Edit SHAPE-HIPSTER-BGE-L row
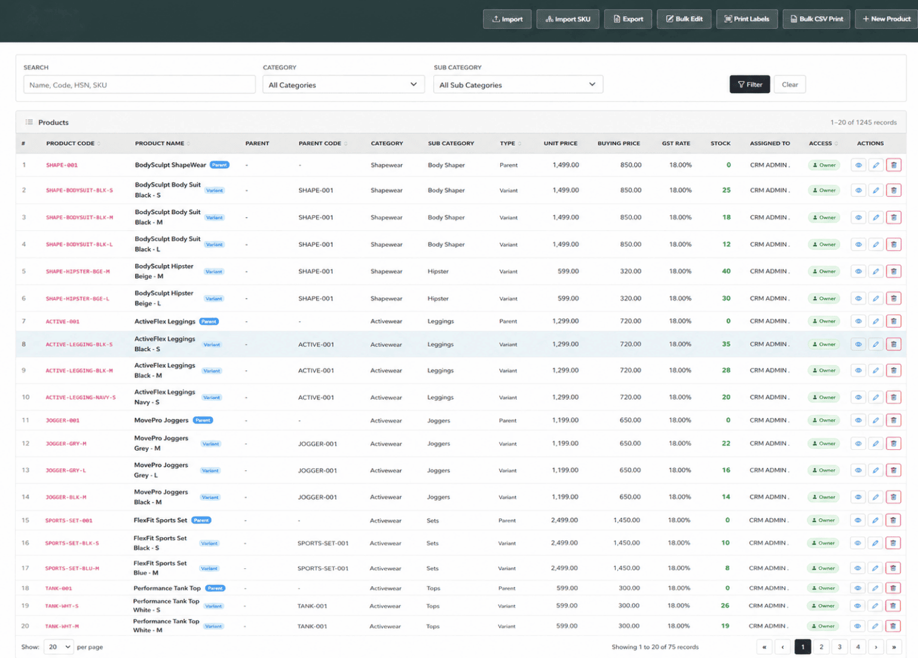Viewport: 918px width, 658px height. point(876,298)
